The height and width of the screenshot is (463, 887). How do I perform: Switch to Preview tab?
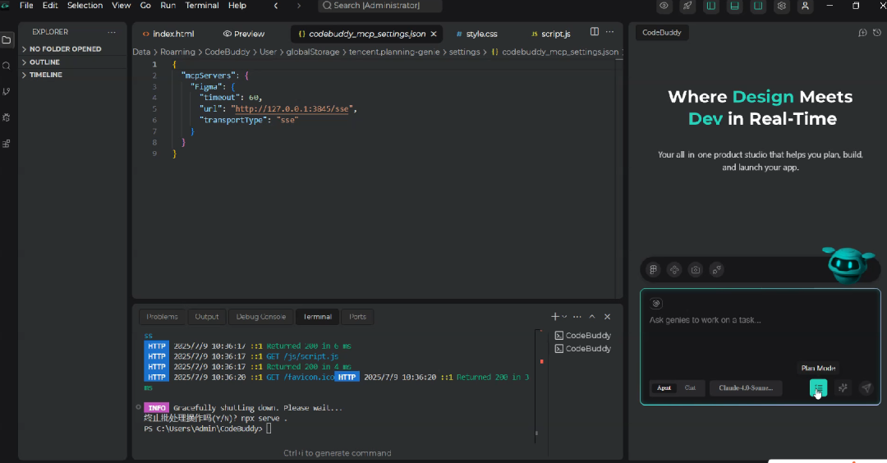click(244, 34)
